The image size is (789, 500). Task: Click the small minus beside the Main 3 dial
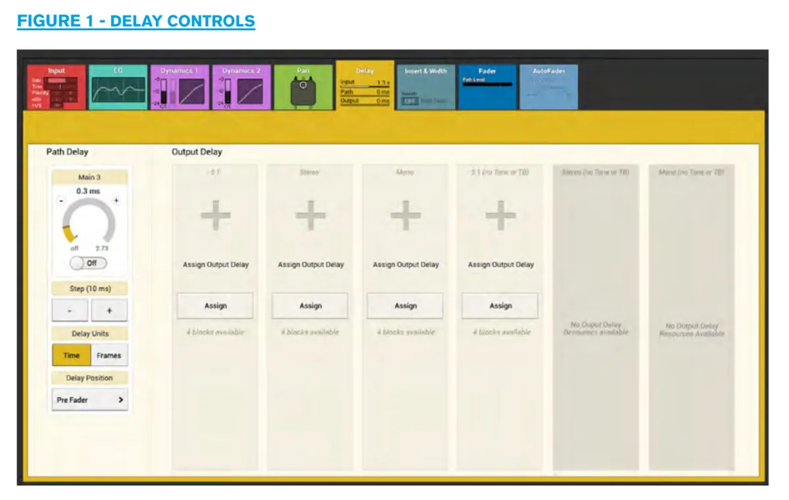pyautogui.click(x=61, y=200)
